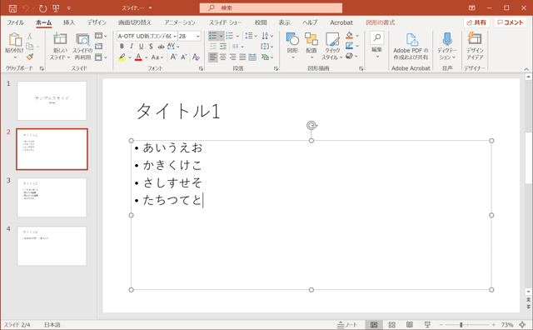
Task: Click the Slide Show icon in status bar
Action: 427,325
